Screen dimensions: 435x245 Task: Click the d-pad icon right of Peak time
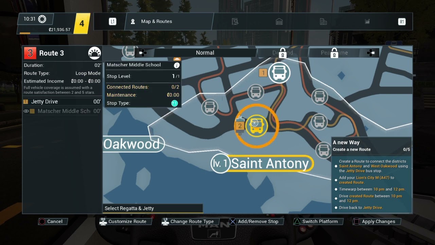coord(370,53)
